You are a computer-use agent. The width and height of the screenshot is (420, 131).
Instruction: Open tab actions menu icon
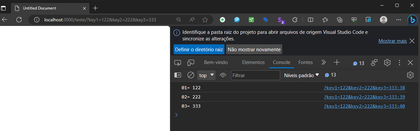[3, 8]
